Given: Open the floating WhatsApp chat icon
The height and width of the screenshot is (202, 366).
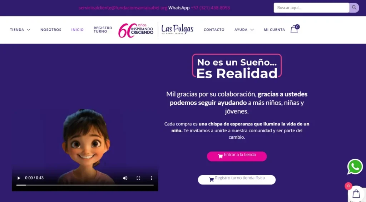Looking at the screenshot, I should [355, 167].
